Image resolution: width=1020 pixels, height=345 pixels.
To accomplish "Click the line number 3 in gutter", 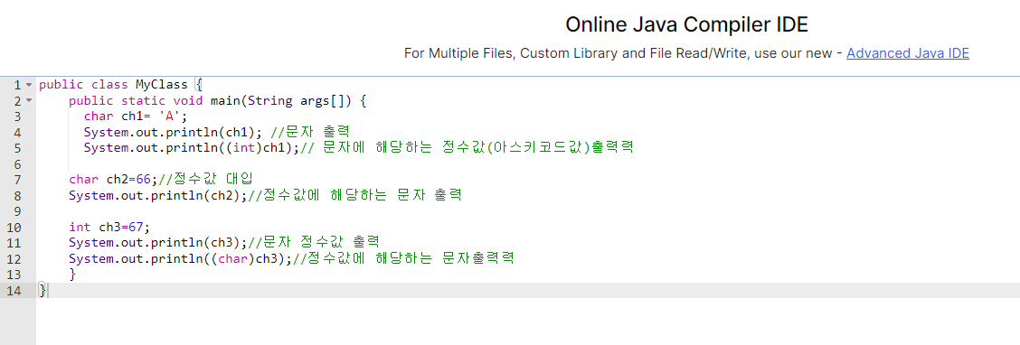I will [17, 117].
